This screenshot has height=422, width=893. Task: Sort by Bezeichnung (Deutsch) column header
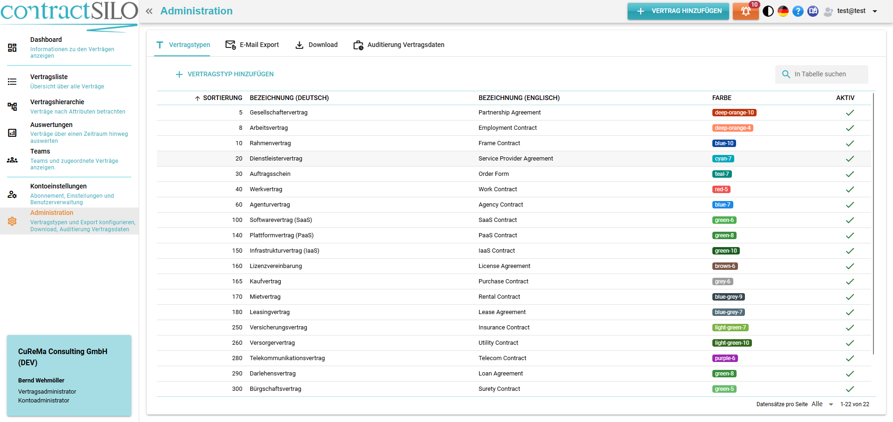(289, 98)
